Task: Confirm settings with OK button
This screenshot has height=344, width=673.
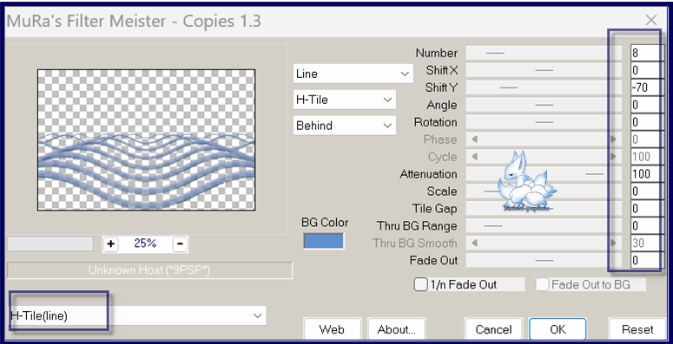Action: 558,329
